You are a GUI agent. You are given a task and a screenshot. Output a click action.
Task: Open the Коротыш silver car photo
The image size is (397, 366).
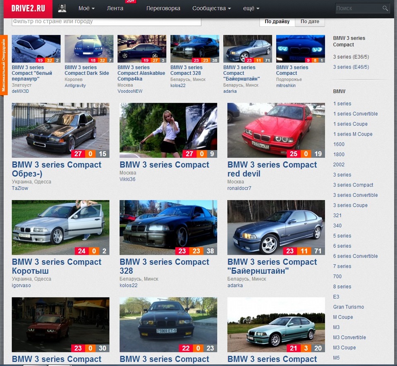pyautogui.click(x=60, y=227)
